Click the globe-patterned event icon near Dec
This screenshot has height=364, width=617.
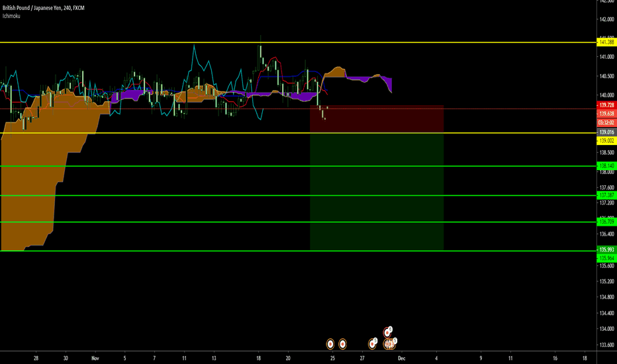[390, 343]
